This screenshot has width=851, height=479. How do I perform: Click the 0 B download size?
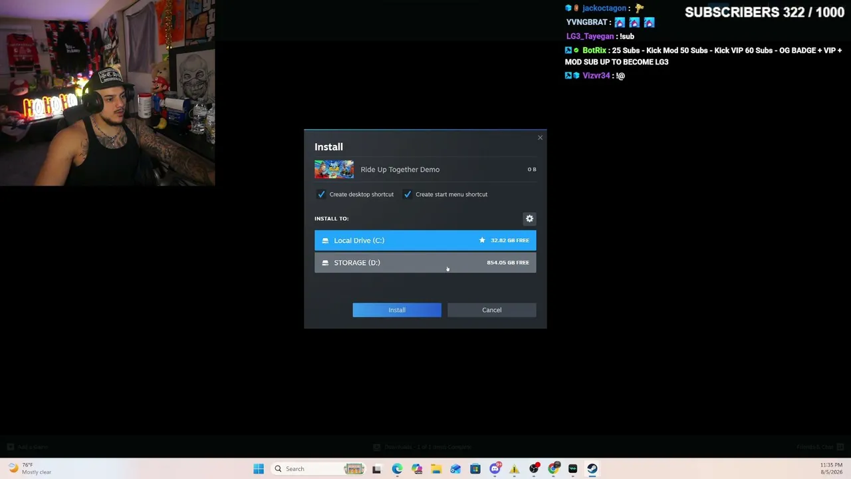tap(532, 170)
